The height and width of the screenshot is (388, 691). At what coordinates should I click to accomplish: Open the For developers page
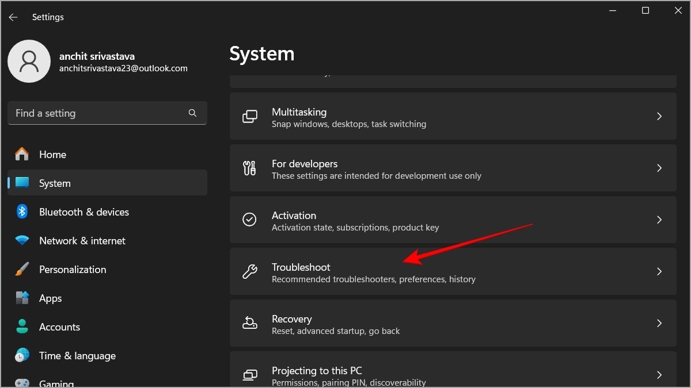453,168
